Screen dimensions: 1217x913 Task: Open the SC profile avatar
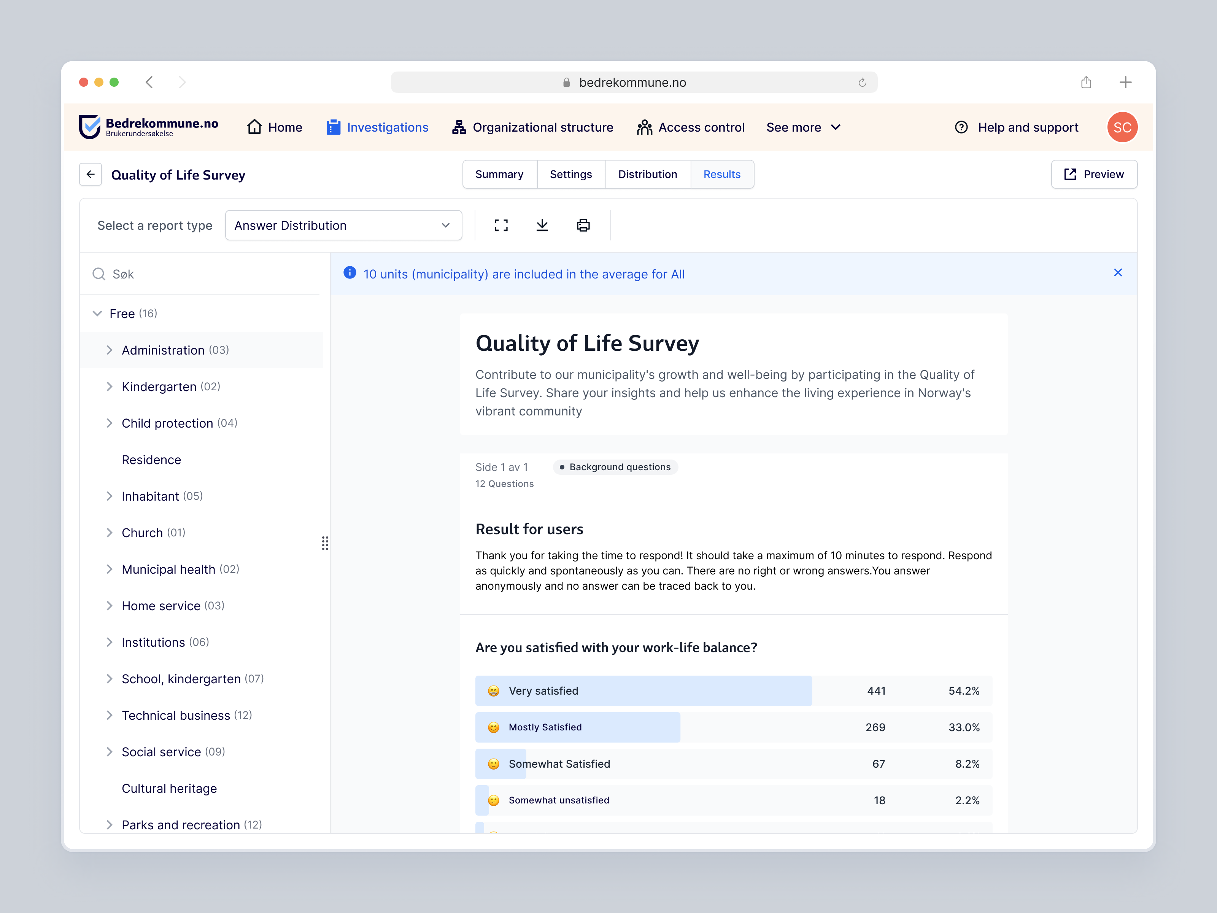click(x=1122, y=127)
